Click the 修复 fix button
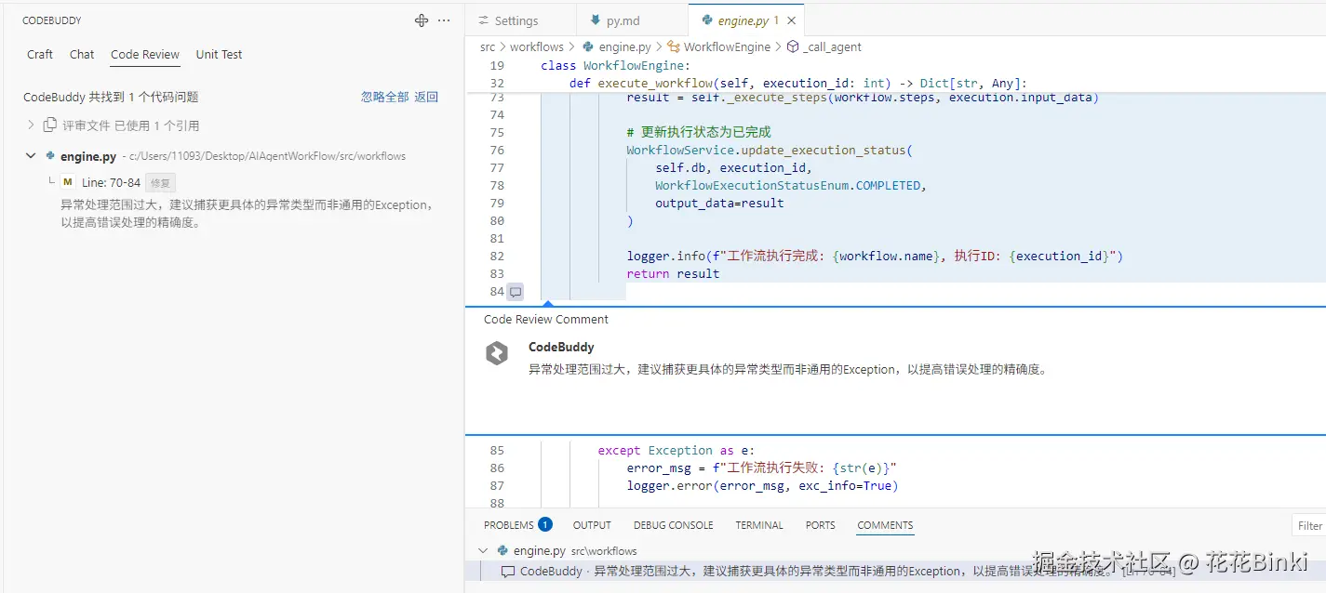Viewport: 1326px width, 593px height. [x=160, y=183]
